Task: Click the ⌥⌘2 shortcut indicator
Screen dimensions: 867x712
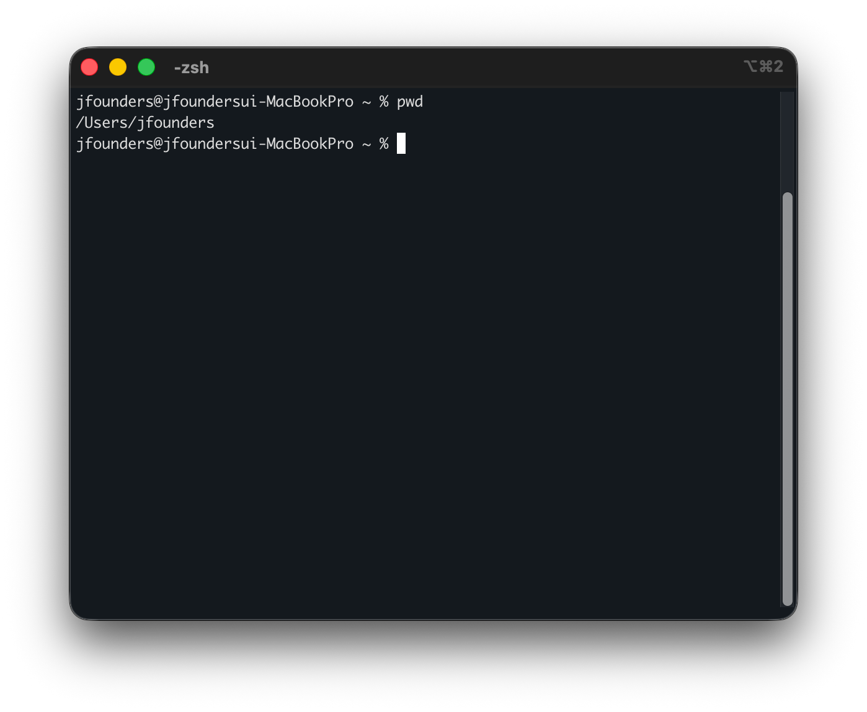Action: tap(763, 66)
